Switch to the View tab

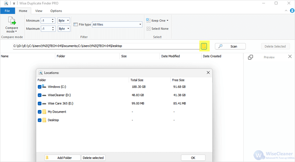[39, 11]
